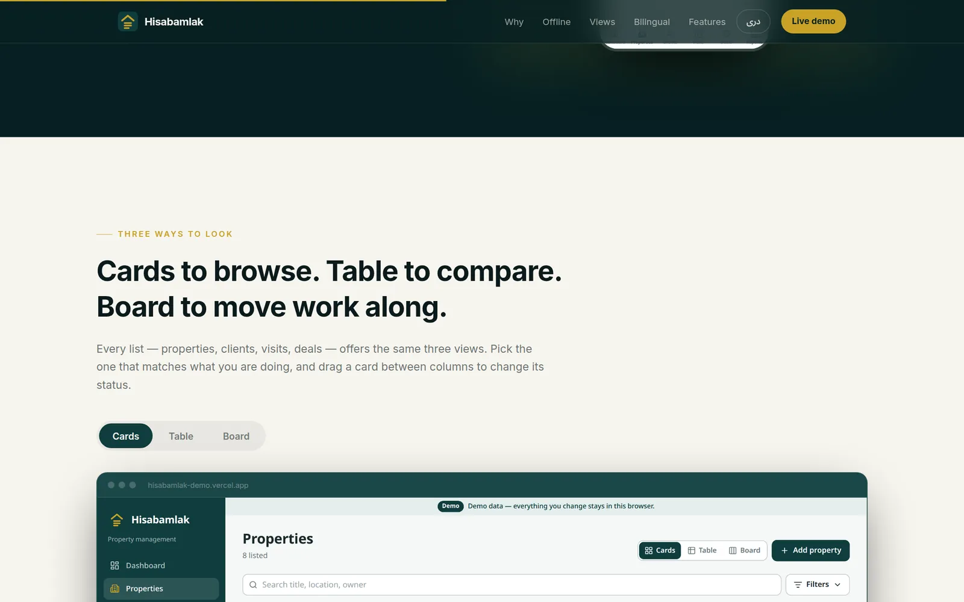Click the Add property button
The image size is (964, 602).
(x=810, y=550)
